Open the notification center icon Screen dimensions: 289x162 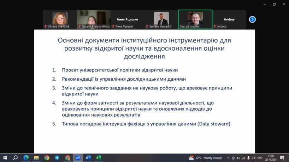[x=283, y=158]
